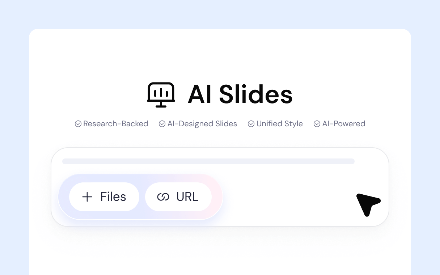Click the checkmark icon beside AI-Powered
This screenshot has width=440, height=275.
317,124
